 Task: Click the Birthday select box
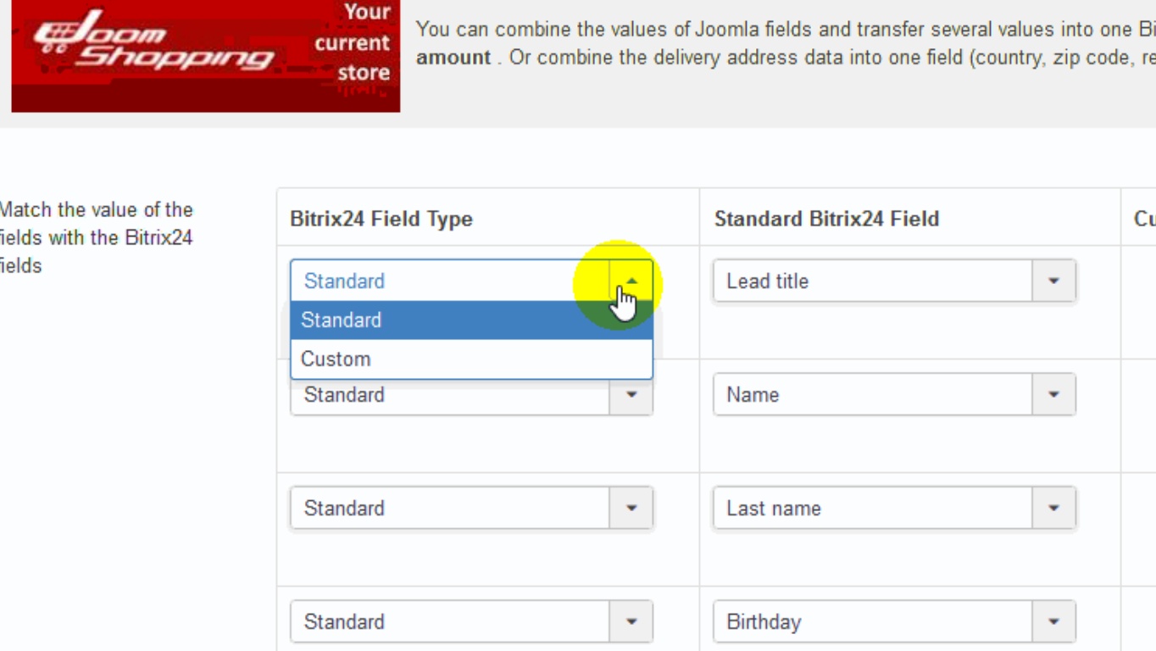point(873,622)
